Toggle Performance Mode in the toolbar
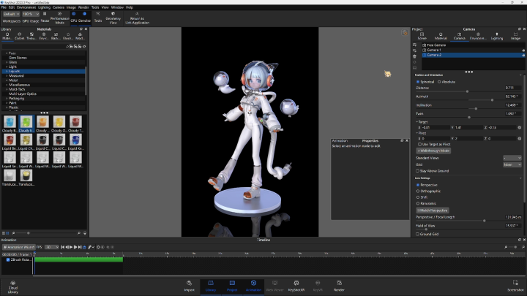Viewport: 527px width, 296px height. click(x=60, y=15)
